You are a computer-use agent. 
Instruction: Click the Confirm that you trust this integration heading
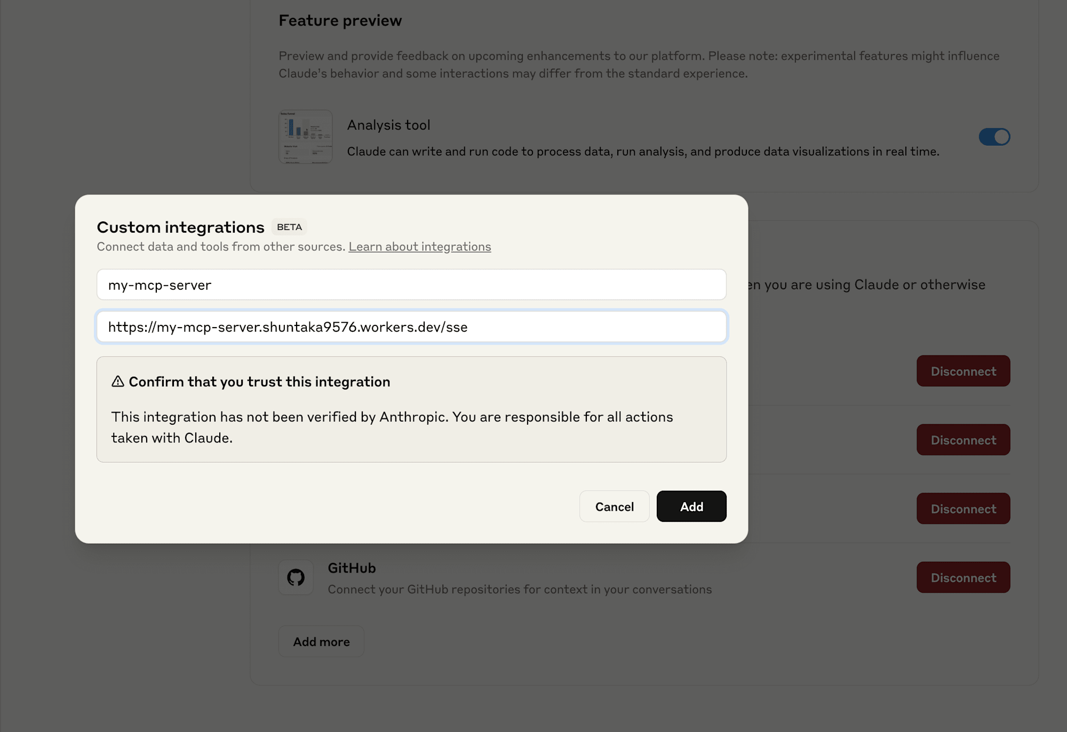(x=259, y=381)
